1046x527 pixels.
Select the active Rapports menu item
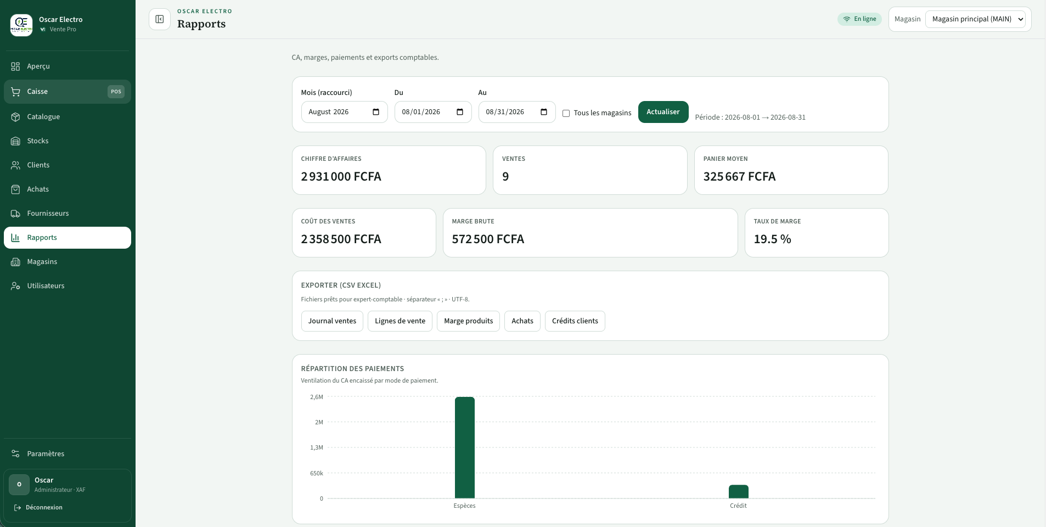(x=68, y=238)
